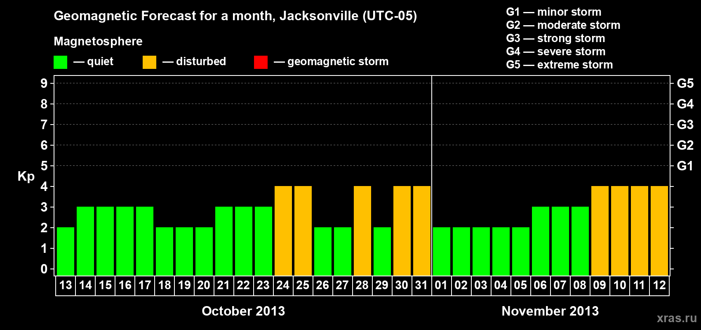Click the 'G2 — moderate storm' legend text
Image resolution: width=701 pixels, height=330 pixels.
pos(563,25)
